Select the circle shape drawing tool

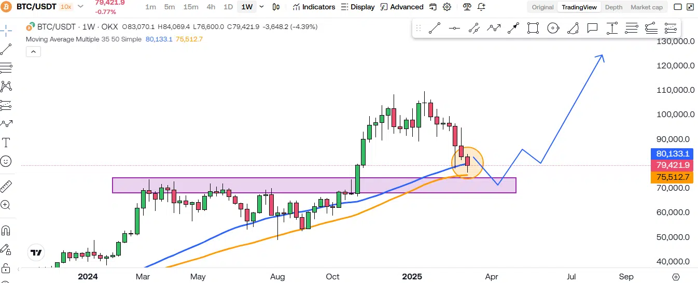553,29
